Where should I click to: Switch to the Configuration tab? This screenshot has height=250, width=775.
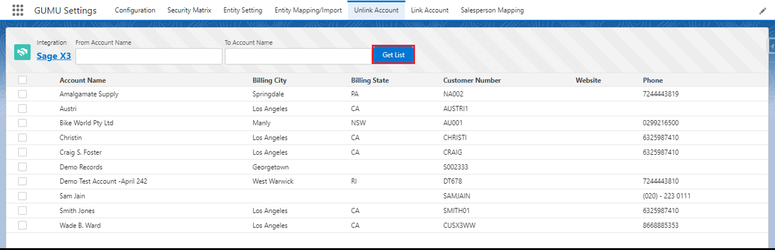click(x=135, y=10)
